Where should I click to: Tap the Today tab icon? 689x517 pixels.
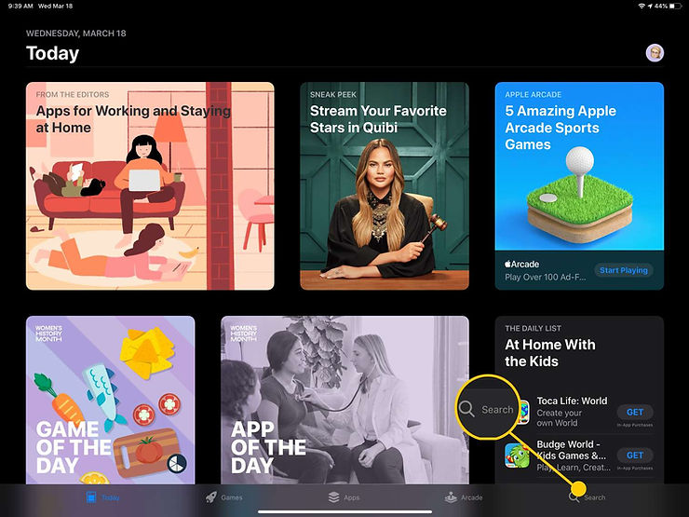tap(91, 497)
